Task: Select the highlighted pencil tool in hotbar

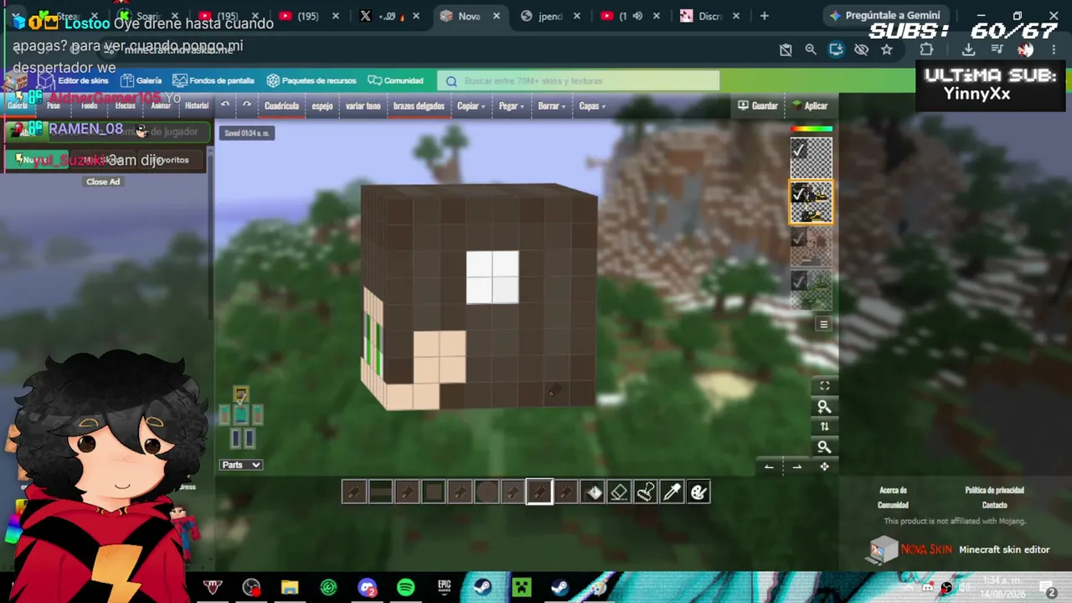Action: click(x=539, y=492)
